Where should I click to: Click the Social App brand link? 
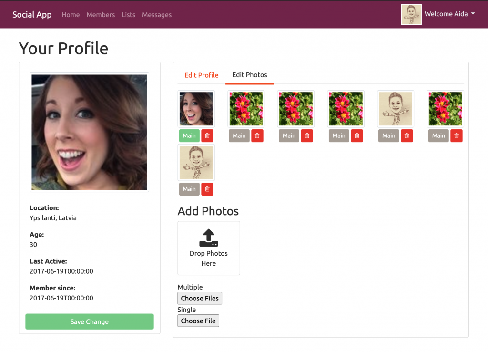tap(32, 15)
